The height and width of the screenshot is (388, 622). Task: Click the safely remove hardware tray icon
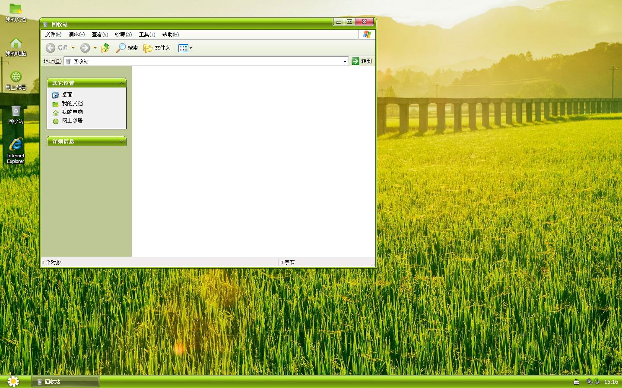coord(597,382)
